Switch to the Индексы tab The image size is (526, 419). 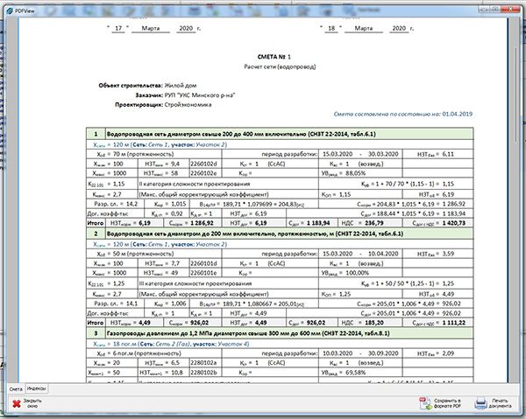36,388
